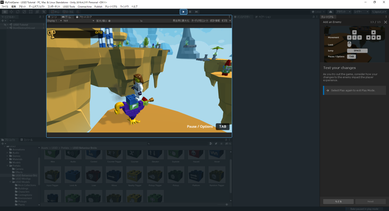Click Prefabs in the breadcrumb path
This screenshot has height=211, width=389.
pyautogui.click(x=65, y=148)
